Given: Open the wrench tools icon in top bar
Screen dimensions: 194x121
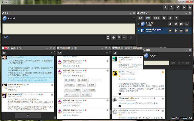Looking at the screenshot, I should (x=166, y=7).
